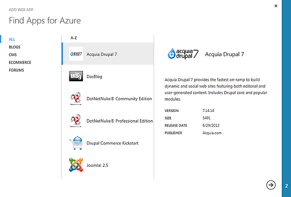The width and height of the screenshot is (291, 197).
Task: Click the DotNetNuke Professional Edition icon
Action: 76,121
